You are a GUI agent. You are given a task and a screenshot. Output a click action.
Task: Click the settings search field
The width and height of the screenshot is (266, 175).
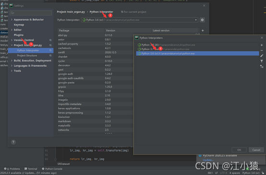(x=31, y=13)
